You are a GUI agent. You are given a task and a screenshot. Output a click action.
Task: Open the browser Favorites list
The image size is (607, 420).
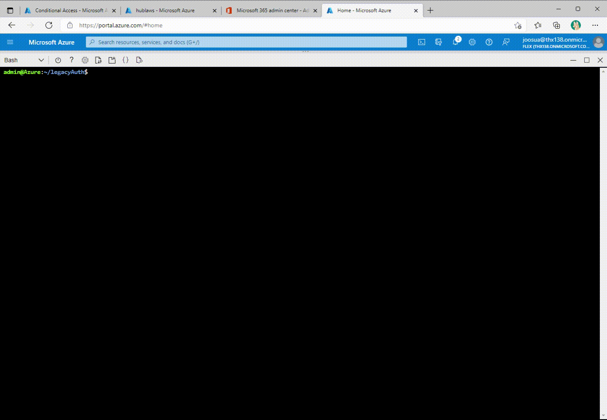pos(538,25)
